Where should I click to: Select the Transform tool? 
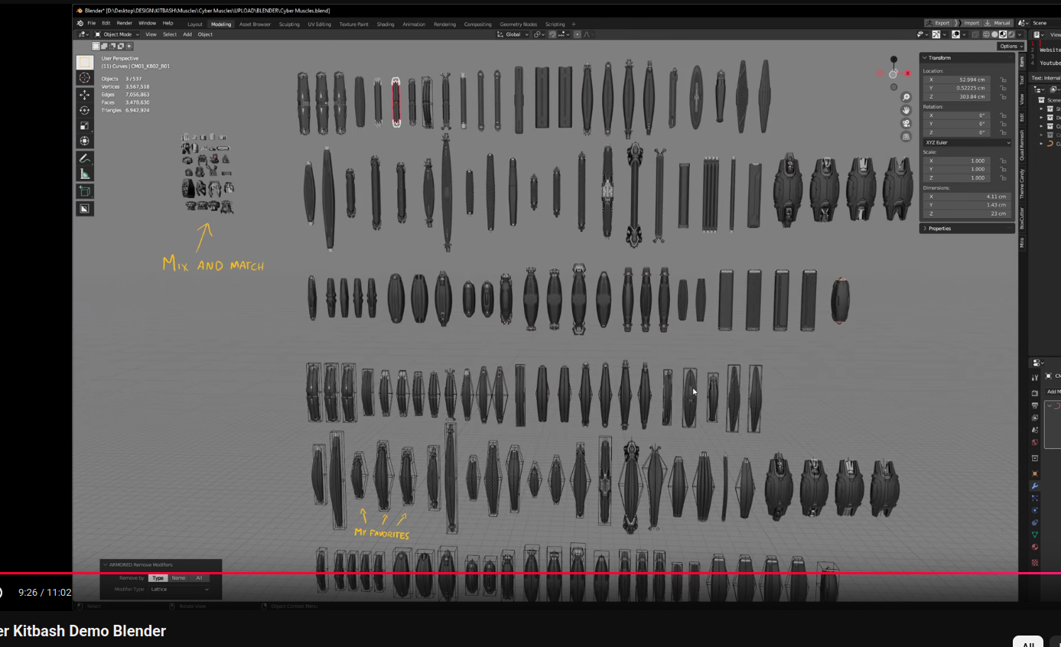(84, 141)
